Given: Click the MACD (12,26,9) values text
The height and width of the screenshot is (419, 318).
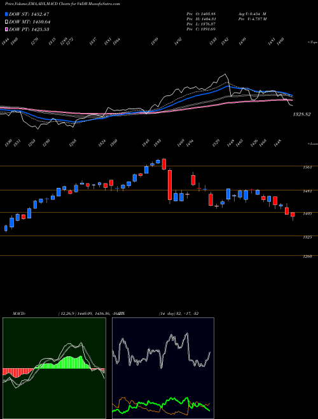Looking at the screenshot, I should pyautogui.click(x=88, y=314).
